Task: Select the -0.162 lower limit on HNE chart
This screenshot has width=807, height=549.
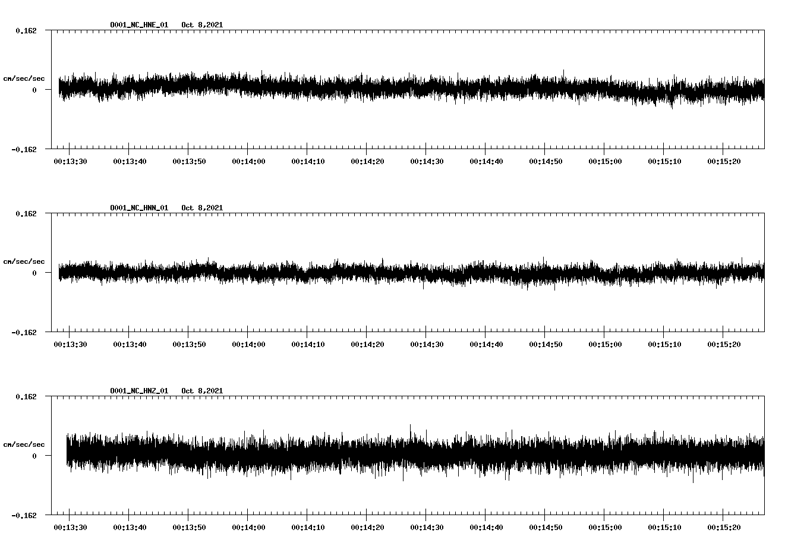Action: tap(24, 150)
